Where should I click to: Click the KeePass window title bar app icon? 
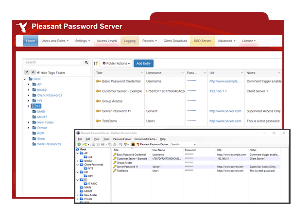click(78, 133)
